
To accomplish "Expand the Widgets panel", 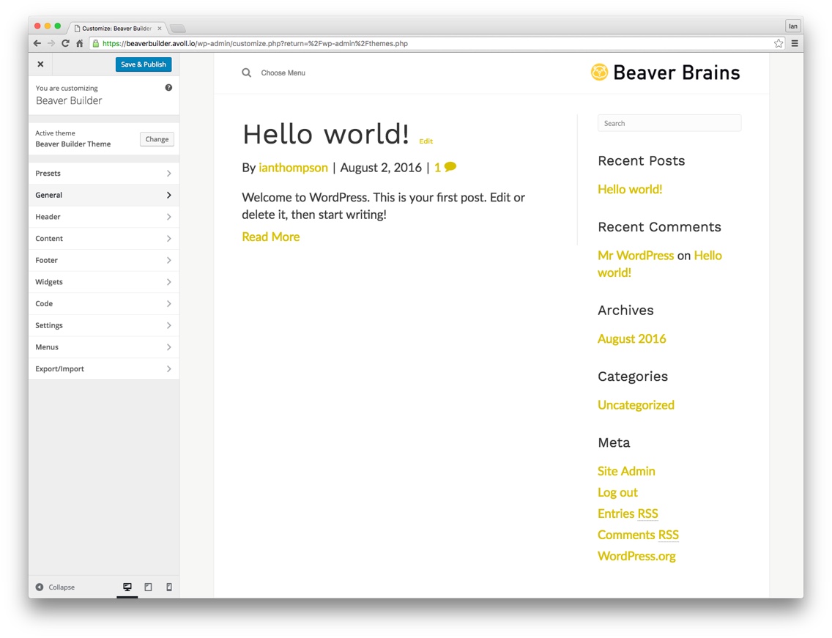I will pos(104,283).
